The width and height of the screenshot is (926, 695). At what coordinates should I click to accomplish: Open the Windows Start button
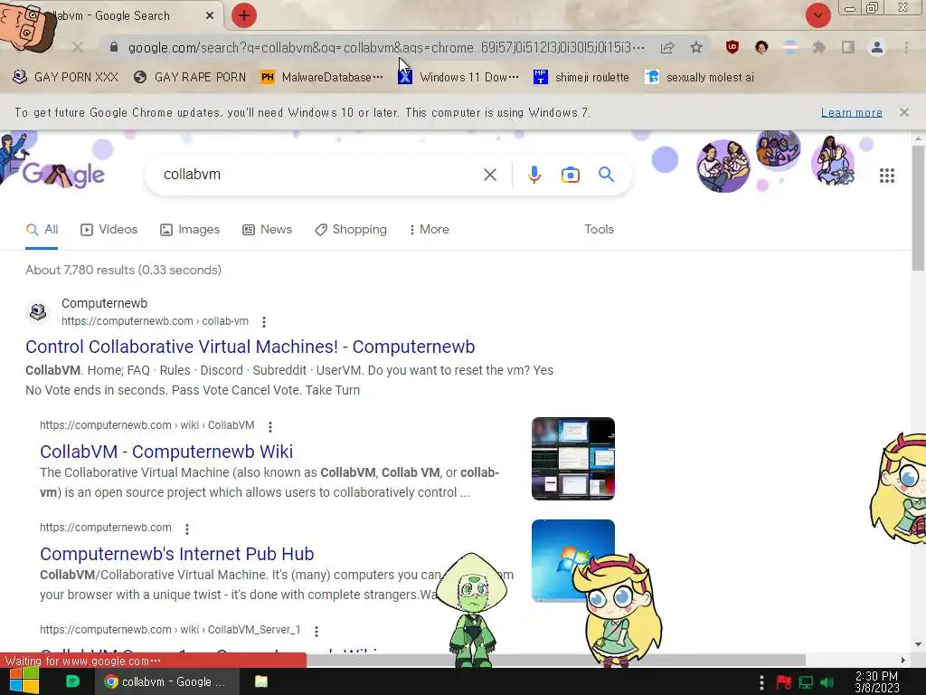click(24, 681)
